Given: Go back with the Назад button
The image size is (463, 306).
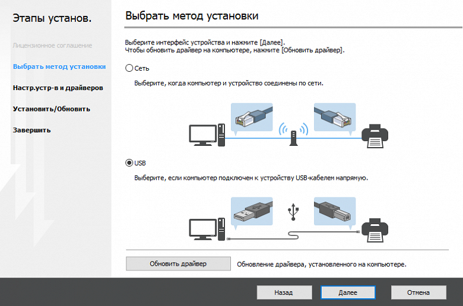Looking at the screenshot, I should click(x=284, y=292).
